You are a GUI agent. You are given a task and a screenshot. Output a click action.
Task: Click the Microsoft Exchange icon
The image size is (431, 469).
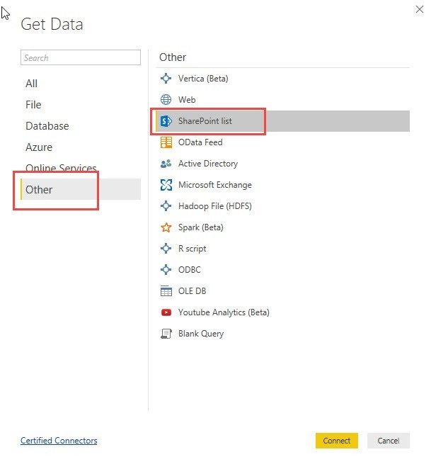tap(166, 185)
